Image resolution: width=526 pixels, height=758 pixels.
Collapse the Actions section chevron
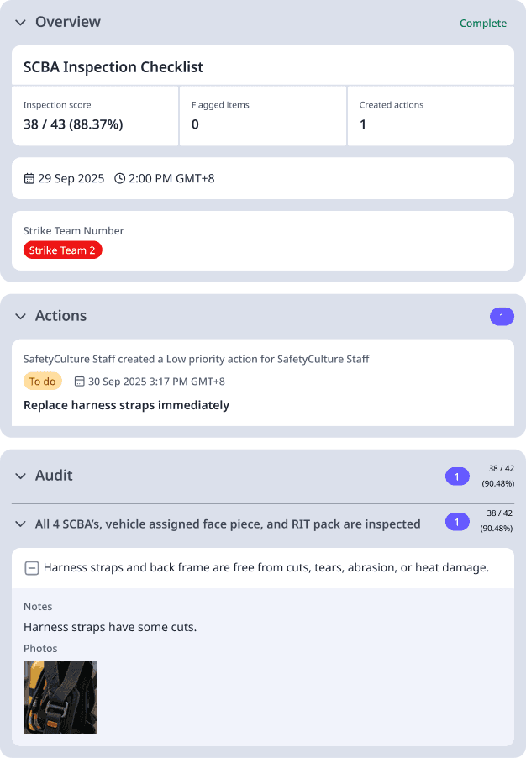pyautogui.click(x=20, y=317)
